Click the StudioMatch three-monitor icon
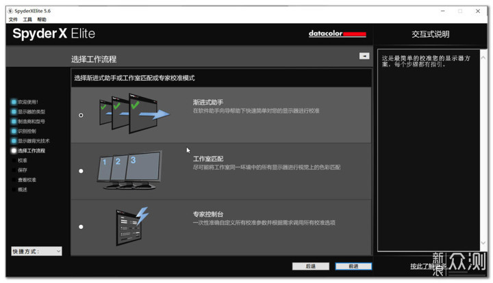This screenshot has height=283, width=493. (x=129, y=170)
